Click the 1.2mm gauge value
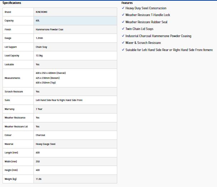The image size is (217, 187). 39,38
